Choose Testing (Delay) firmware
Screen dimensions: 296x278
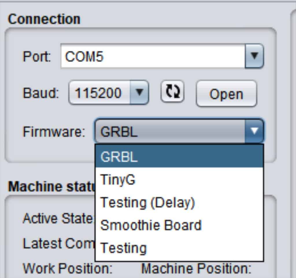[x=147, y=202]
